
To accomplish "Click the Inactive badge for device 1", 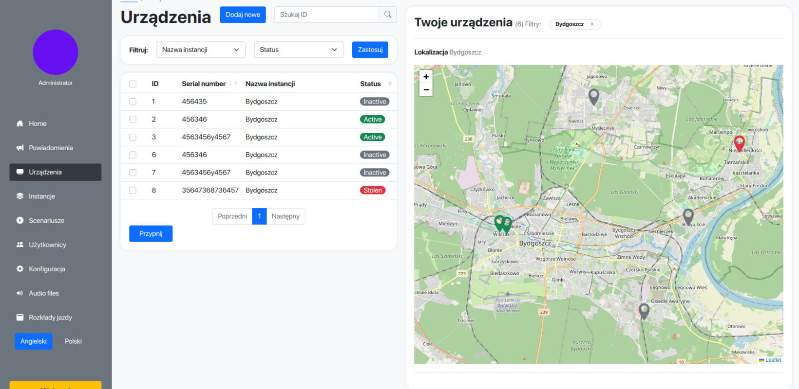I will [375, 102].
